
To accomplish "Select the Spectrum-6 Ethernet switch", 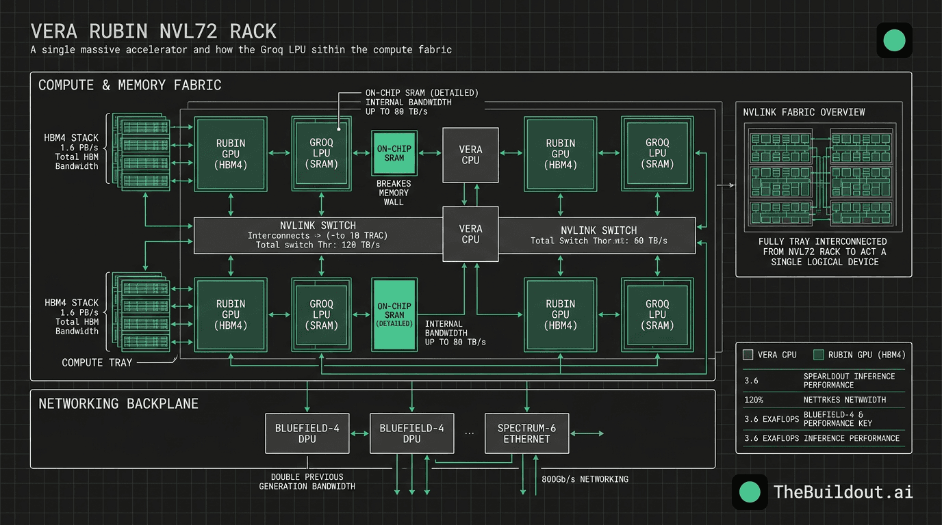I will [x=526, y=433].
